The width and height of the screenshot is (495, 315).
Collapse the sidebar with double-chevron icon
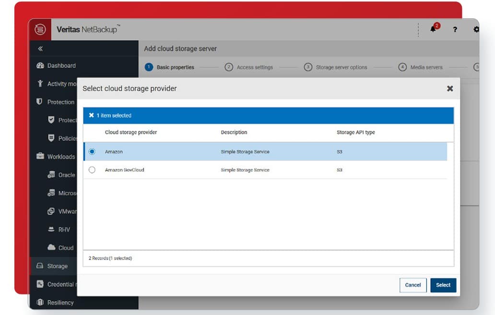pos(40,48)
